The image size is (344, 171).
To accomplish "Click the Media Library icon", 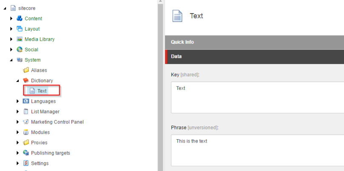I will point(19,39).
